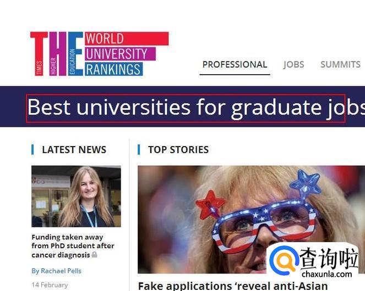The width and height of the screenshot is (365, 291).
Task: Click the padlock icon beside cancer diagnosis headline
Action: (94, 255)
